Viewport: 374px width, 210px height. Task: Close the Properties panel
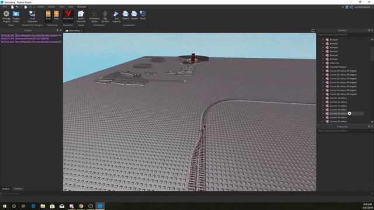372,127
